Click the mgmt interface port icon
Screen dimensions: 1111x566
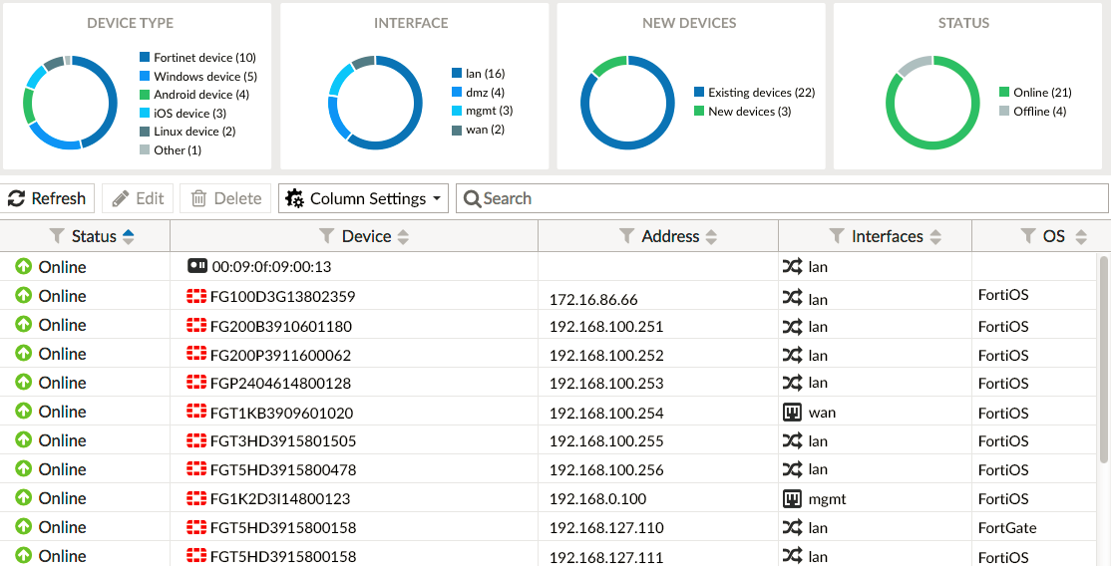pos(793,499)
